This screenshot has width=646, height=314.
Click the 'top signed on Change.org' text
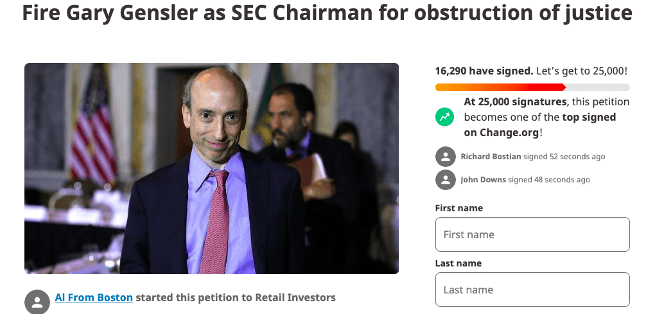(x=539, y=125)
